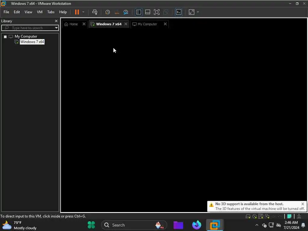Click the library search field
The image size is (308, 231).
(29, 28)
